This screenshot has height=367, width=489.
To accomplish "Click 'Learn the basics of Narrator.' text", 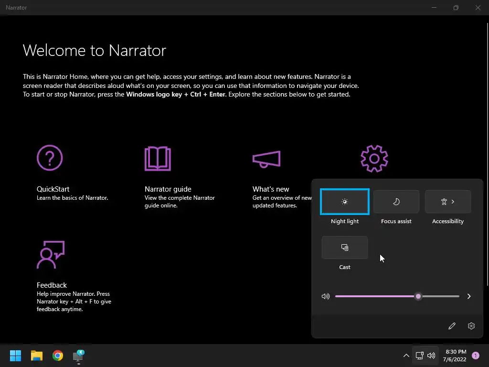I will click(73, 198).
